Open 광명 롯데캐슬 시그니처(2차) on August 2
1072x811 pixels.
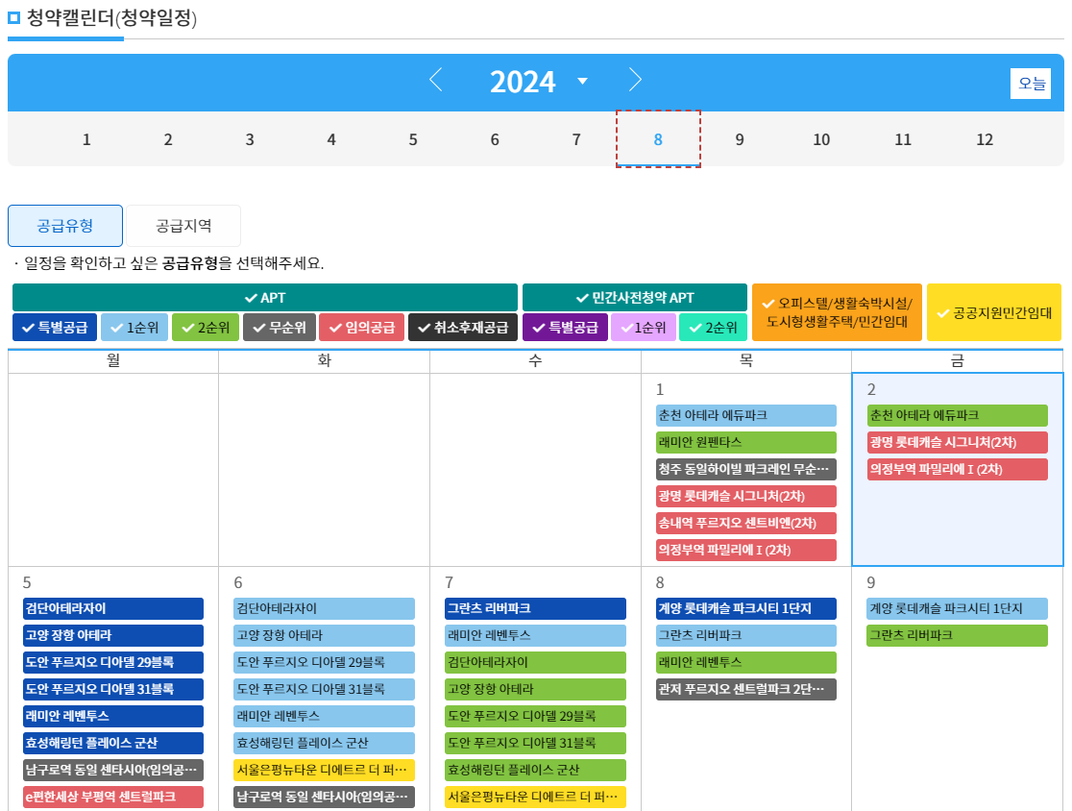(957, 442)
